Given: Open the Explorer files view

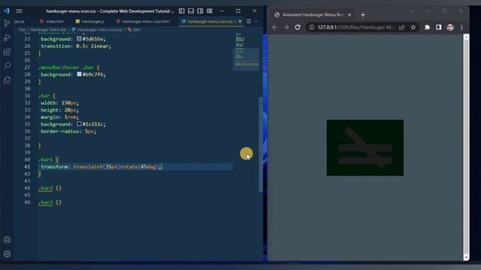Looking at the screenshot, I should click(x=7, y=80).
